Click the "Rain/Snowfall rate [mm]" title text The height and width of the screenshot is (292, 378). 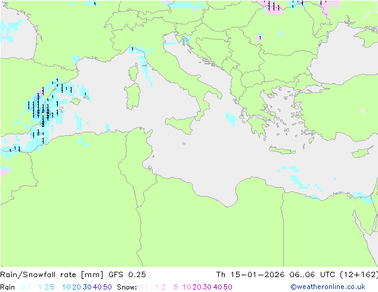point(52,275)
